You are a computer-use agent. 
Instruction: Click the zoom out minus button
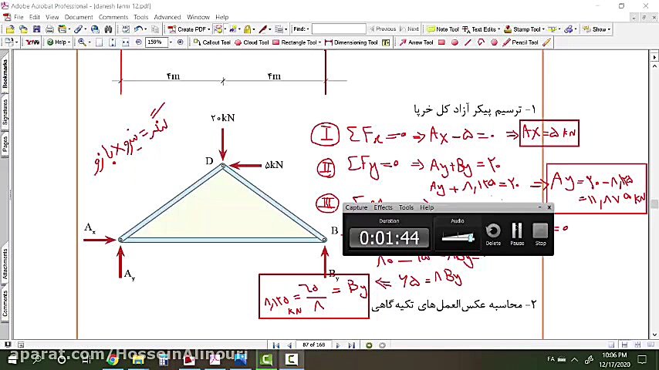139,42
